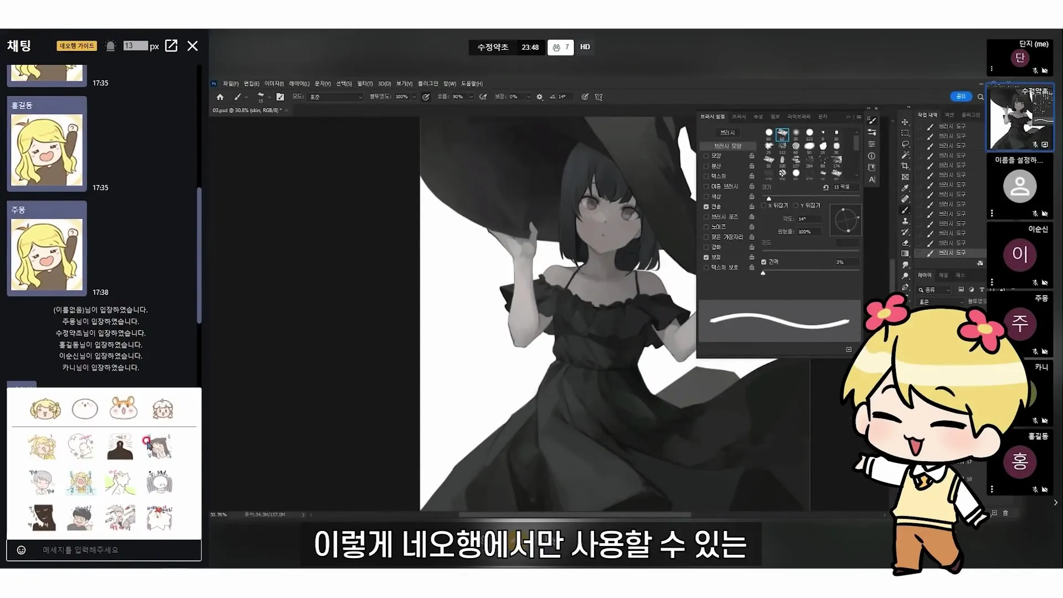Expand the 흐름 flow dropdown arrow
Viewport: 1063px width, 598px height.
pyautogui.click(x=471, y=97)
